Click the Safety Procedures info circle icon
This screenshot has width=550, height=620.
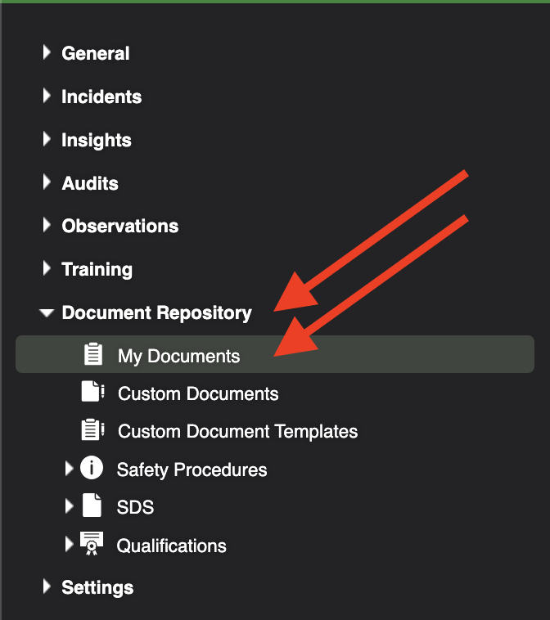click(x=92, y=468)
